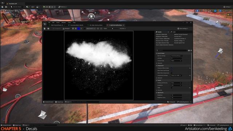Collapse the Texture section
The height and width of the screenshot is (131, 233).
(x=156, y=80)
